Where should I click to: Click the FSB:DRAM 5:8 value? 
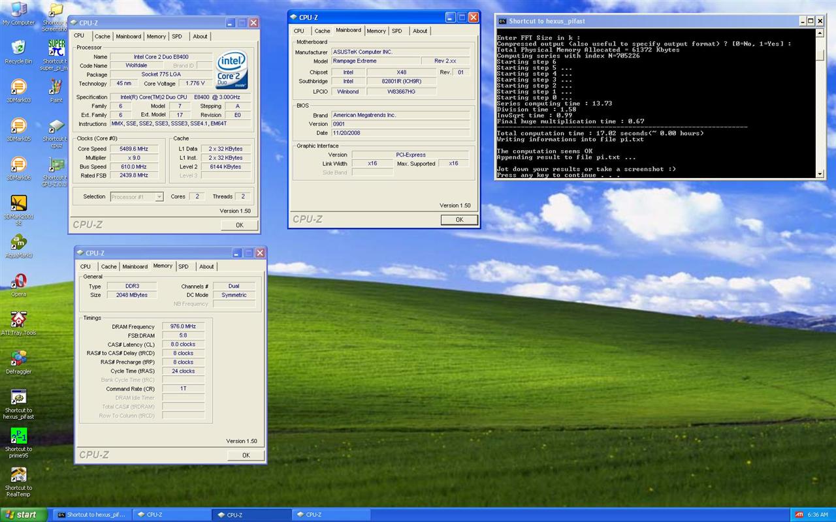183,335
